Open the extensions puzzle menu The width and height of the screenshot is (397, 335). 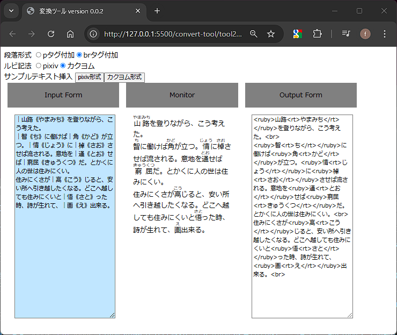(x=317, y=34)
